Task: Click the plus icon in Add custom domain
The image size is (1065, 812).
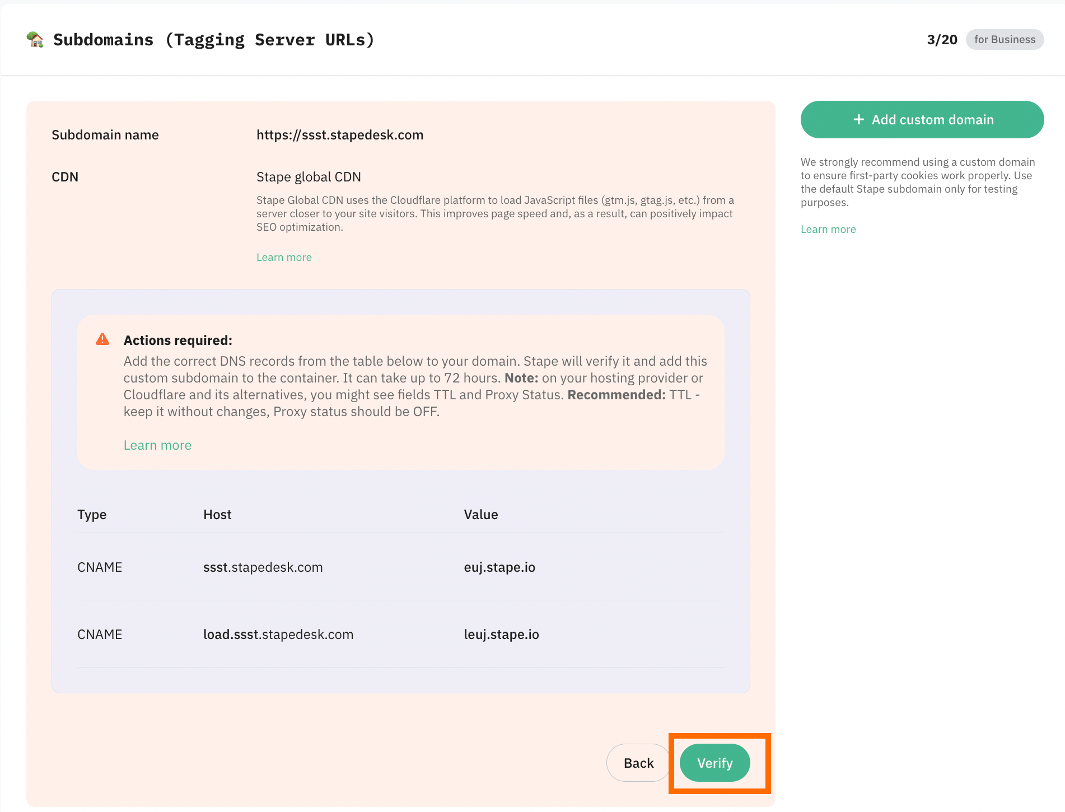Action: pyautogui.click(x=858, y=119)
